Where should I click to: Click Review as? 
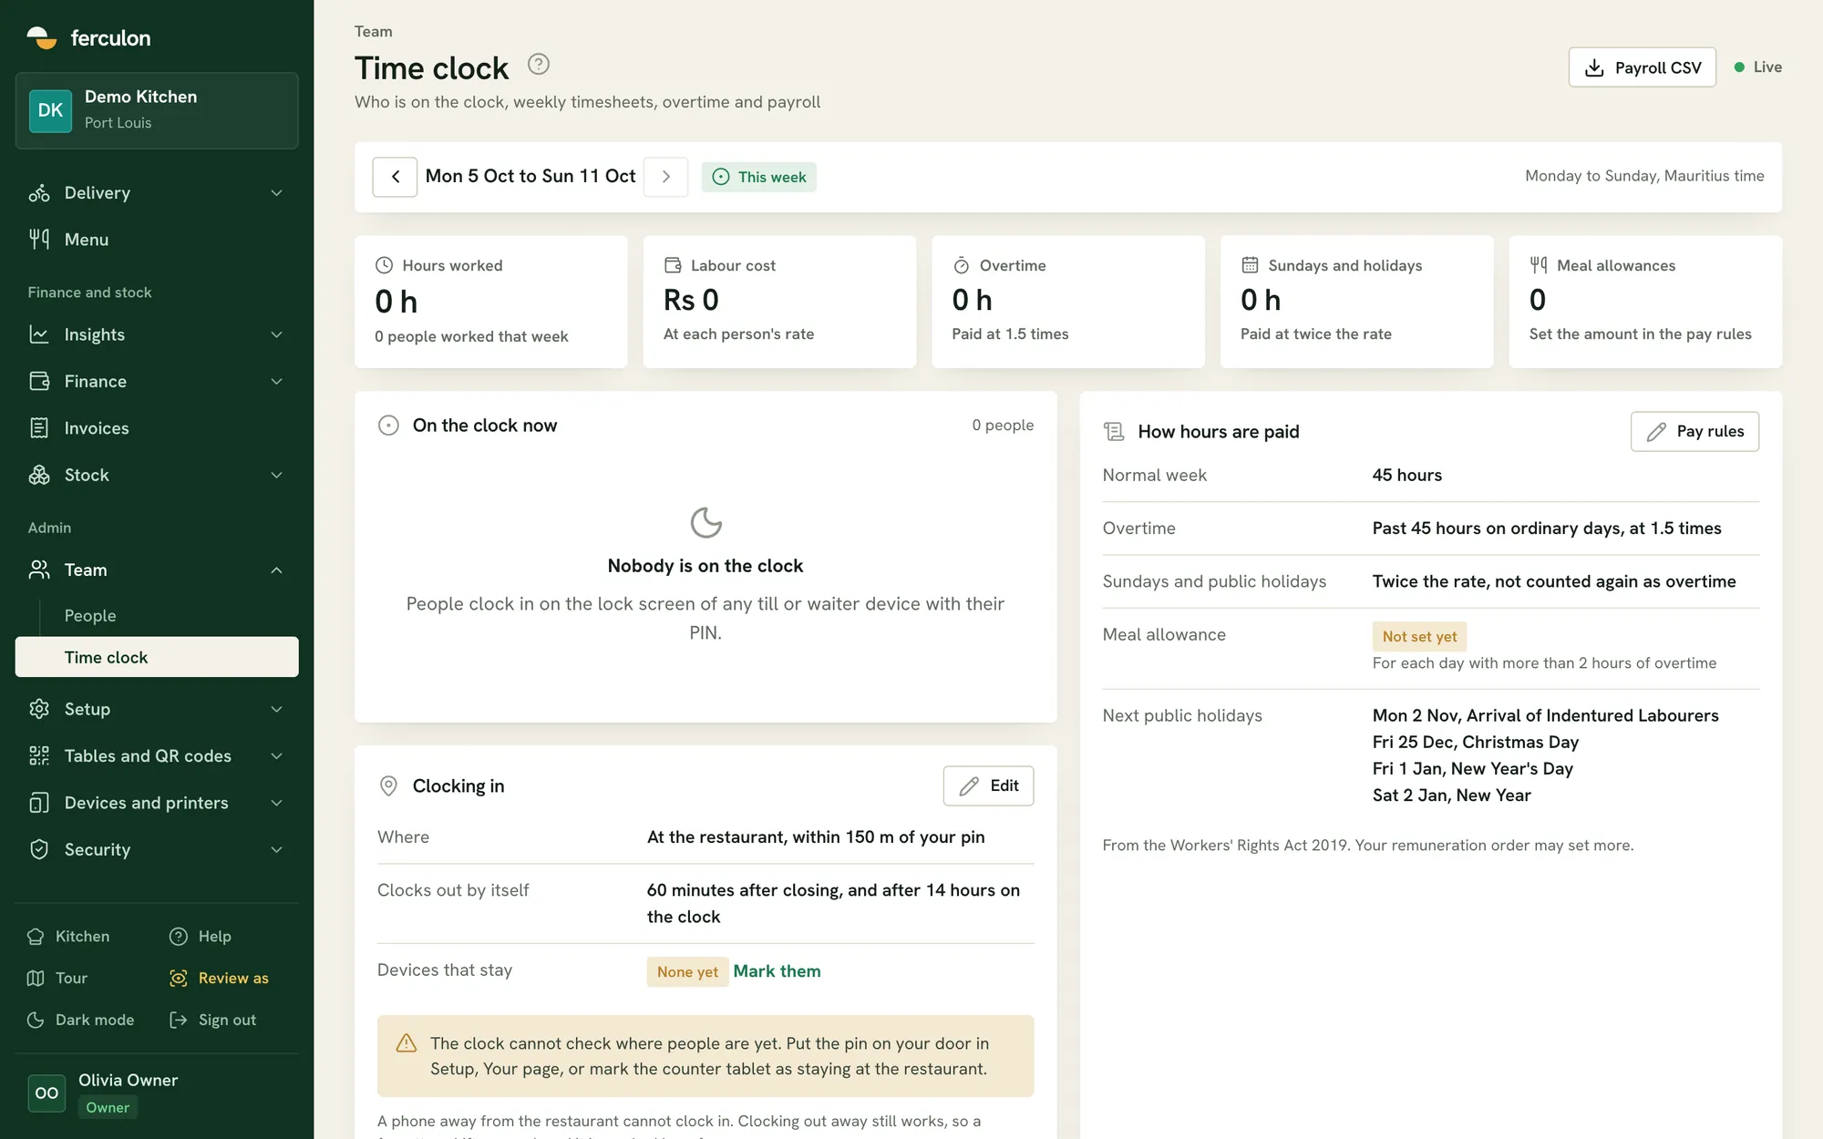220,979
